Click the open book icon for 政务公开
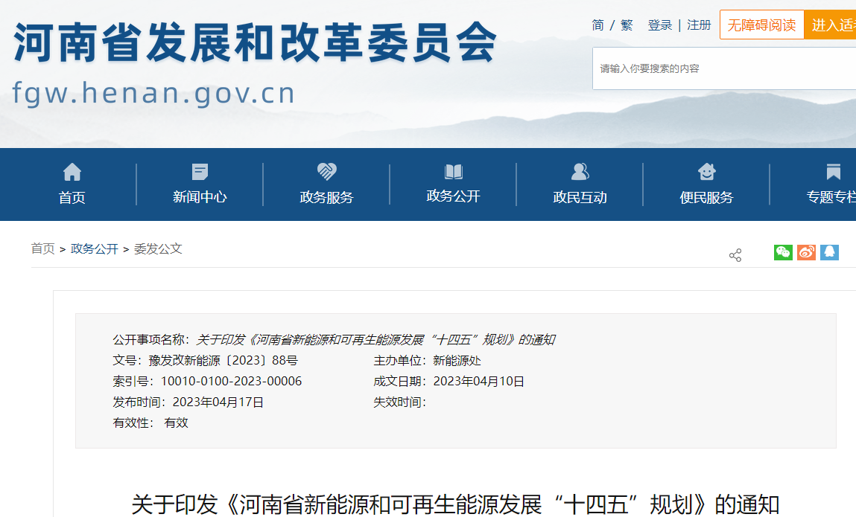The width and height of the screenshot is (856, 517). (453, 172)
